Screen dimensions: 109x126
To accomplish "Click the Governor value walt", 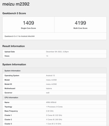I will (x=48, y=93).
